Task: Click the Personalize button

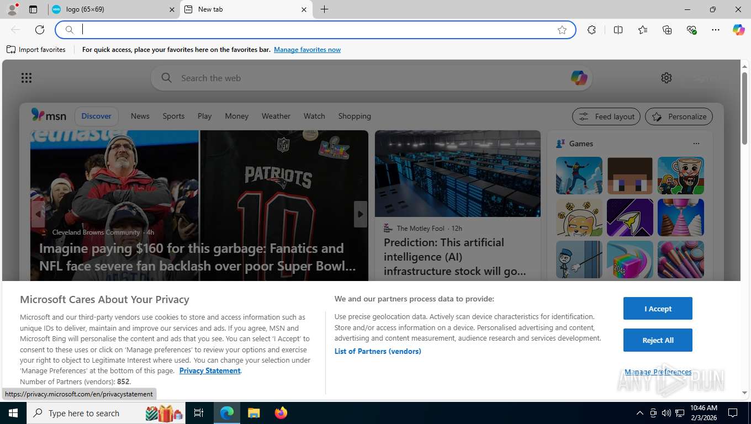Action: 679,116
